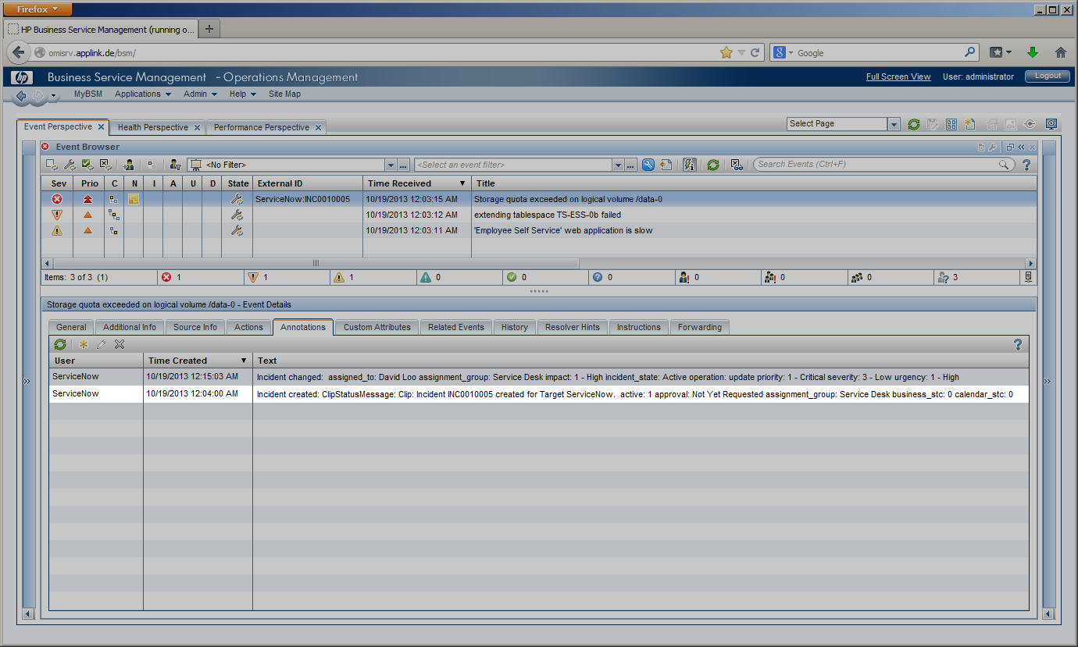Click the wrench 'work on' event toolbar icon

click(x=70, y=165)
